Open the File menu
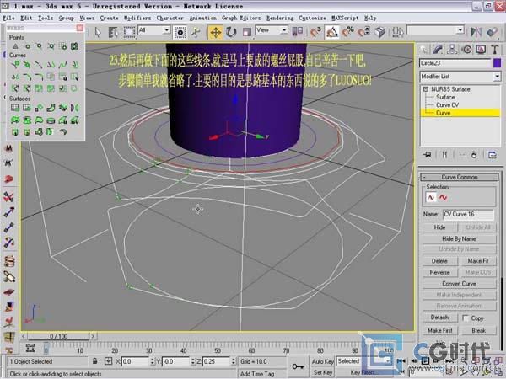Image resolution: width=506 pixels, height=379 pixels. 8,18
